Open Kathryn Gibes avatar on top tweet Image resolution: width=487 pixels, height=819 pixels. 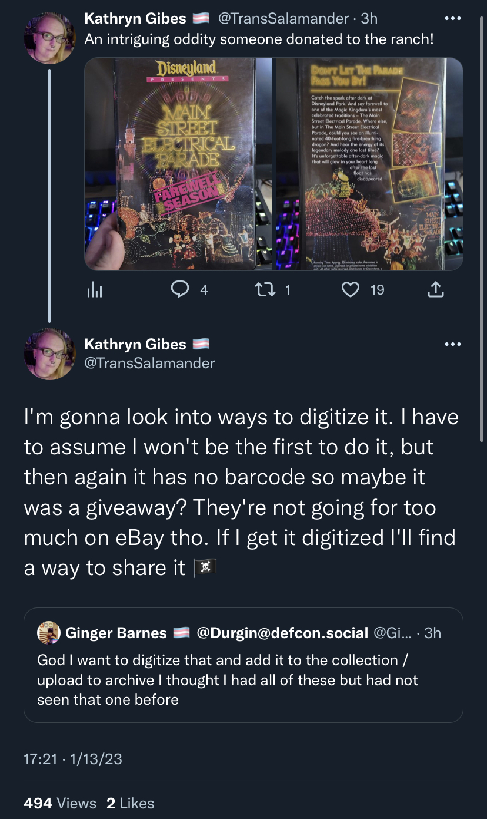click(49, 38)
